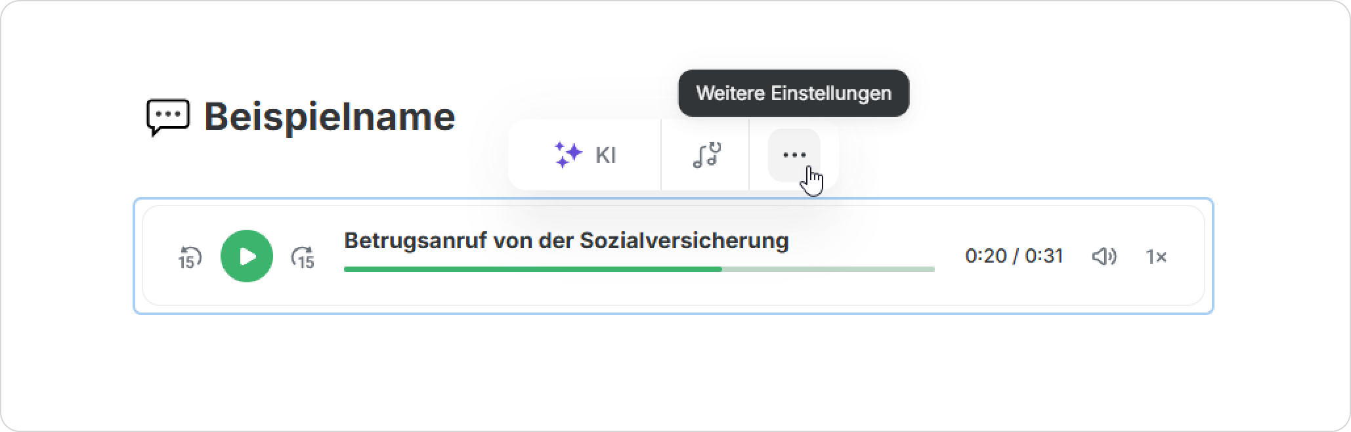The height and width of the screenshot is (432, 1351).
Task: Click the current playback position on progress bar
Action: click(x=721, y=269)
